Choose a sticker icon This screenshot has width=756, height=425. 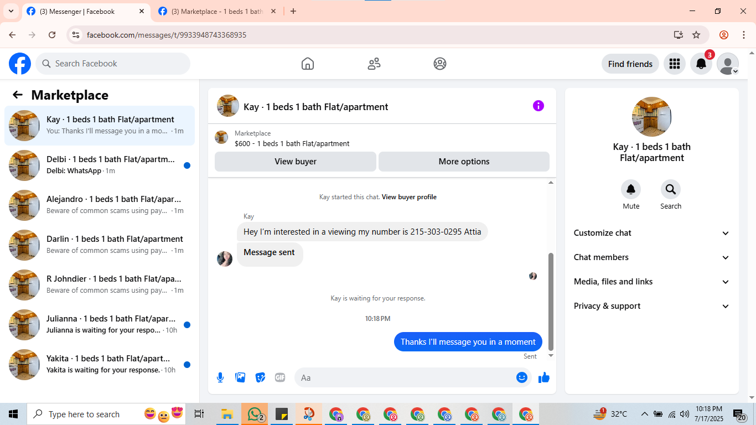coord(260,377)
